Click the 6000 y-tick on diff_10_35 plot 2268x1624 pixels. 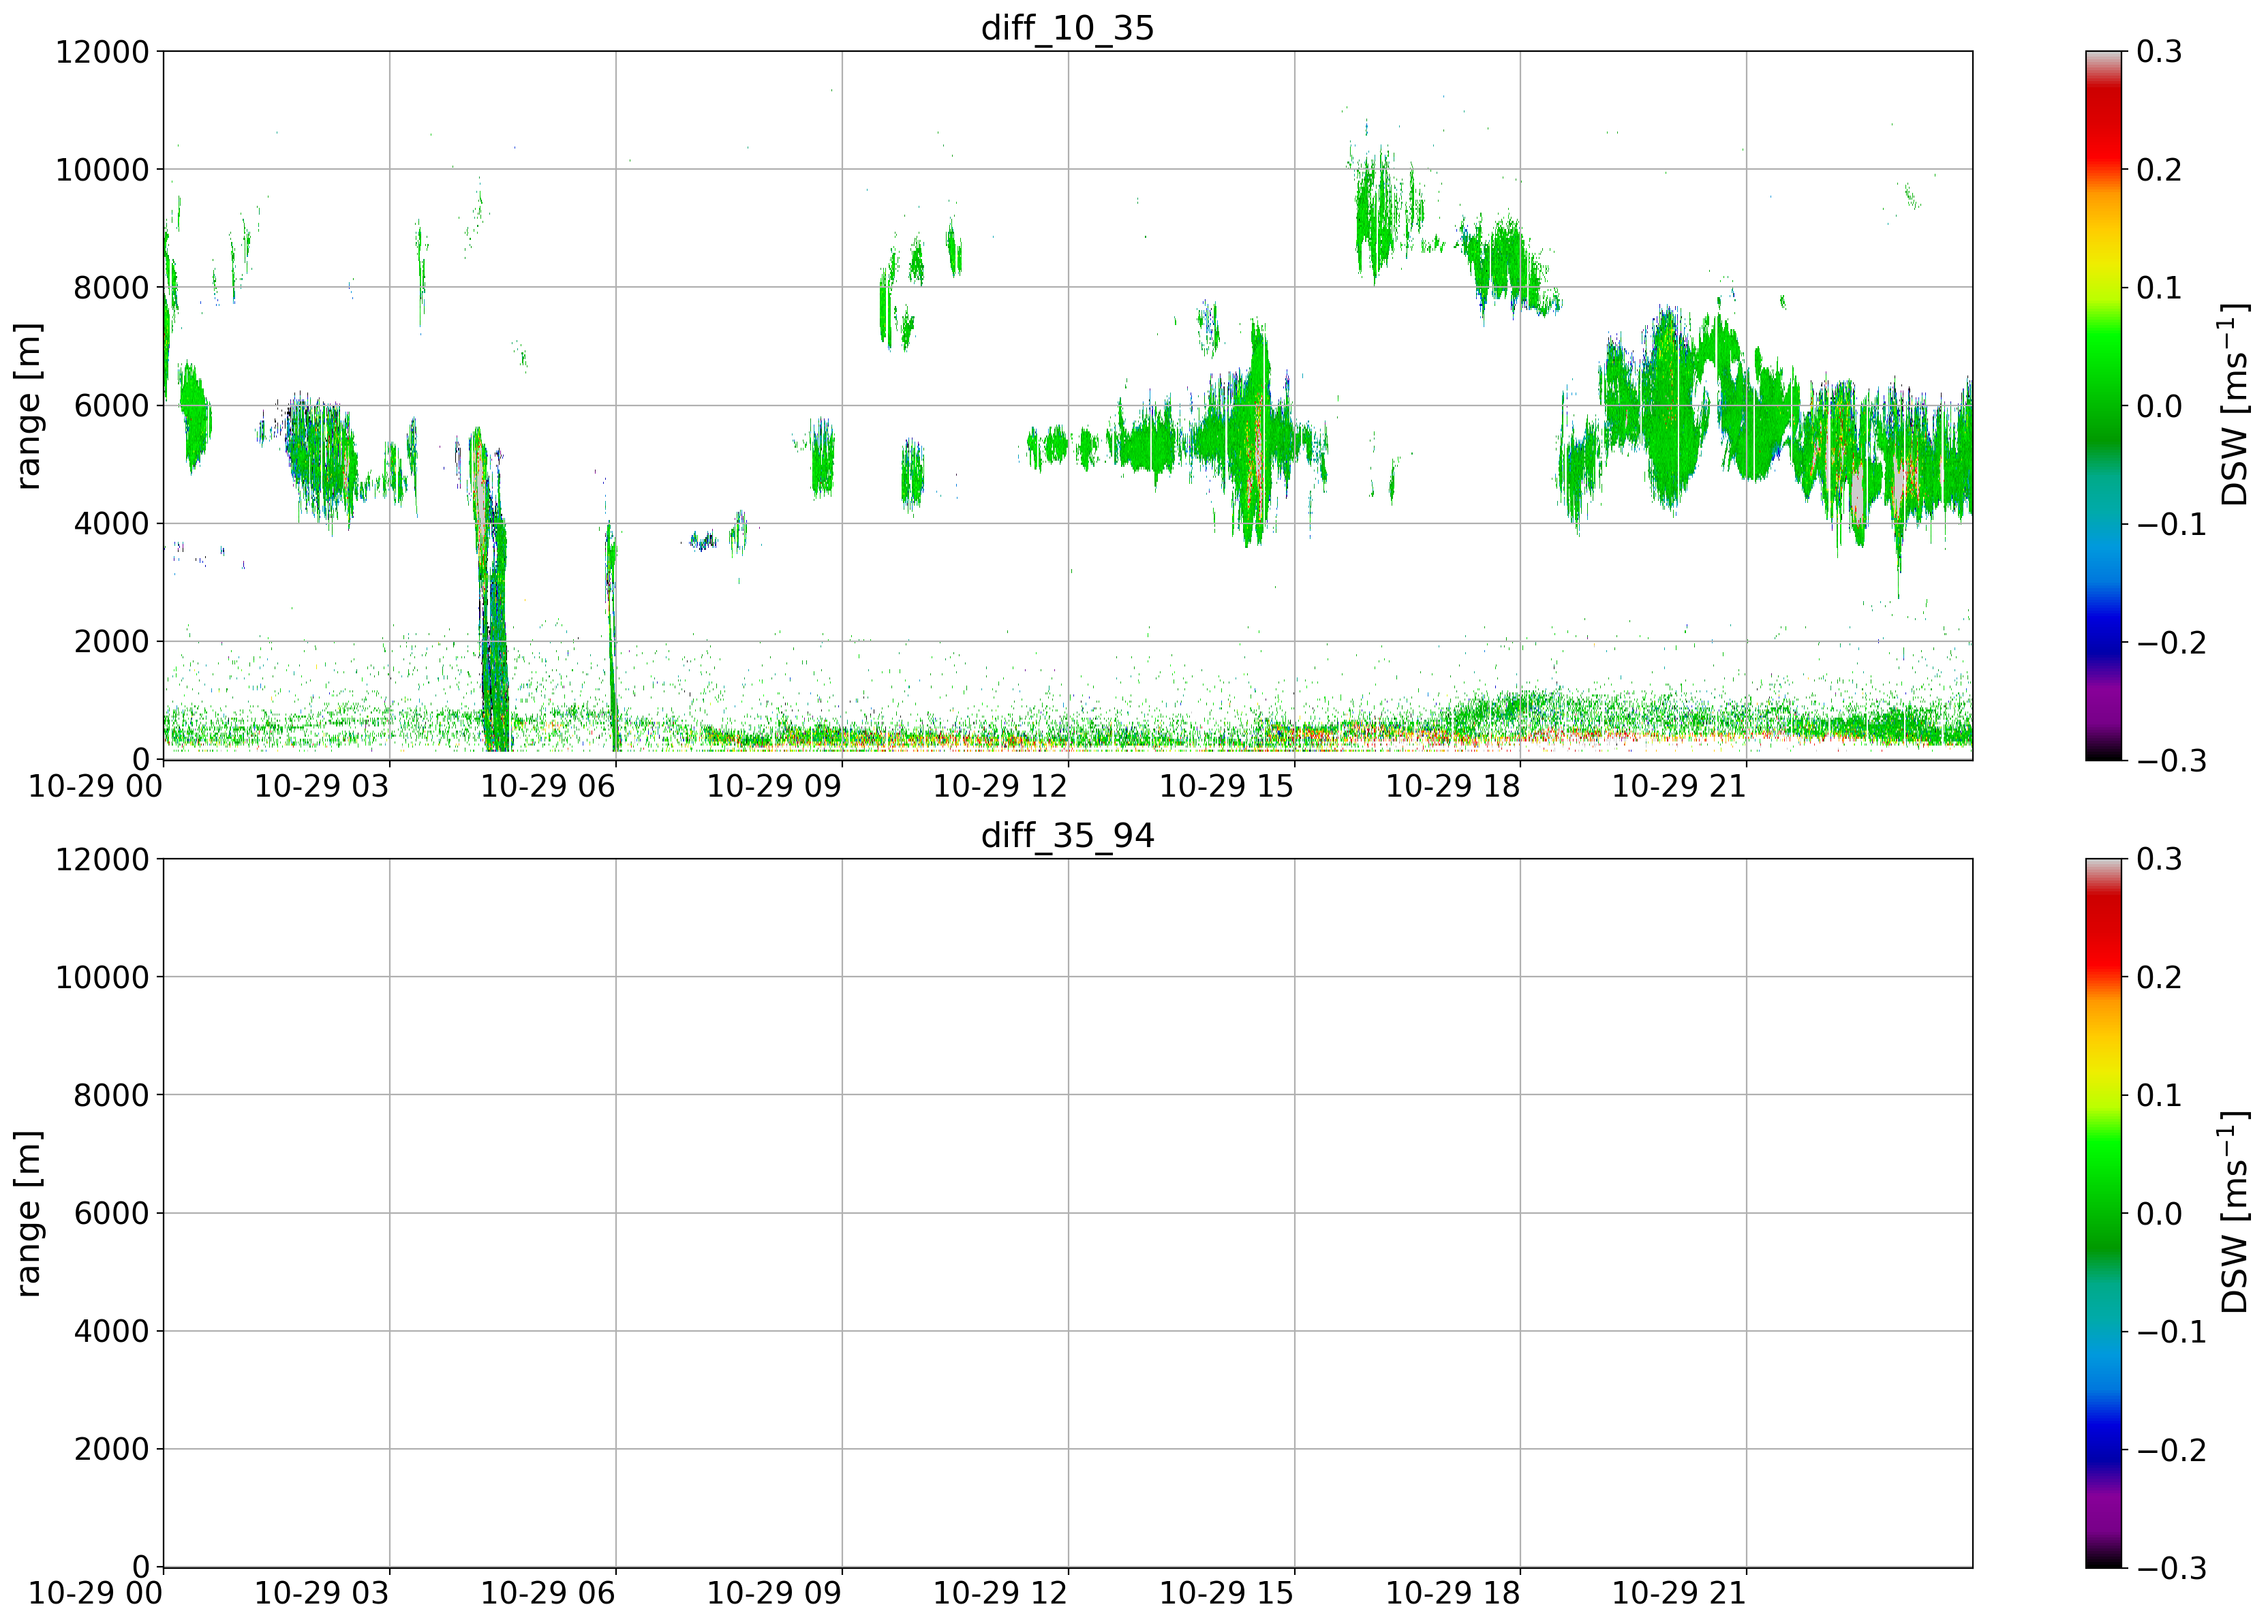click(x=111, y=406)
